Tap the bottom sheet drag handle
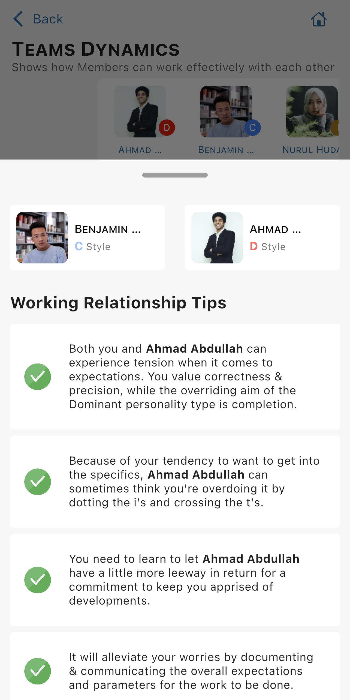Screen dimensions: 350x700 coord(175,175)
